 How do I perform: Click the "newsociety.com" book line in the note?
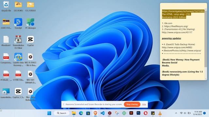tap(182, 73)
